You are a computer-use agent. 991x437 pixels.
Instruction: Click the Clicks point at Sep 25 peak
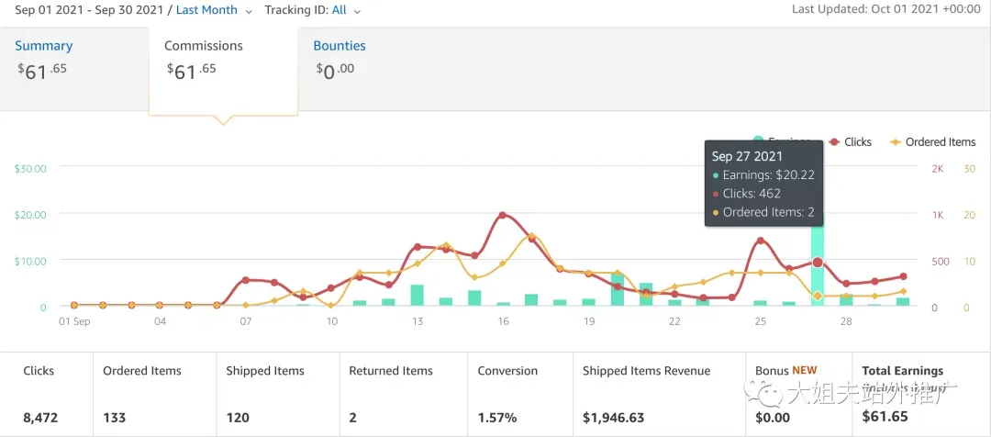point(761,241)
